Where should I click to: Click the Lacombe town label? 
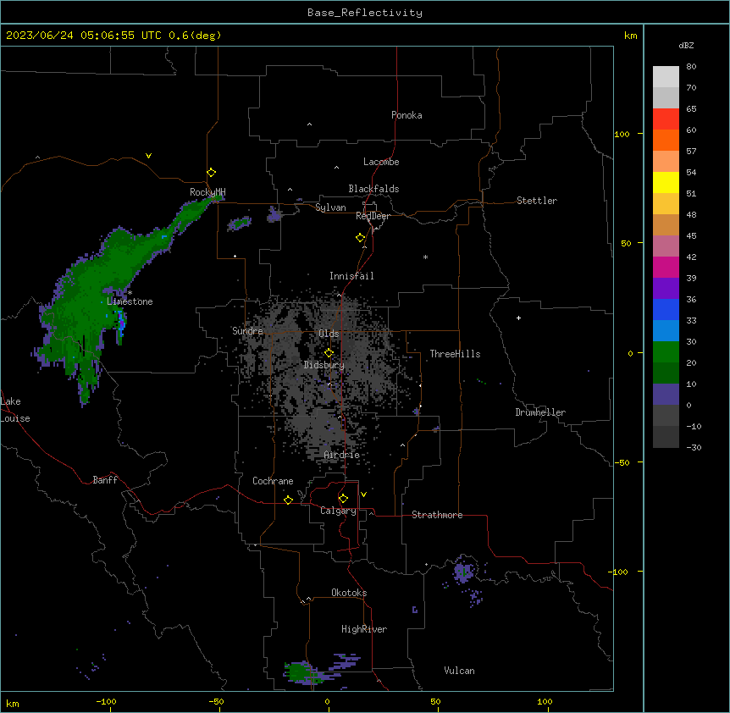(381, 162)
